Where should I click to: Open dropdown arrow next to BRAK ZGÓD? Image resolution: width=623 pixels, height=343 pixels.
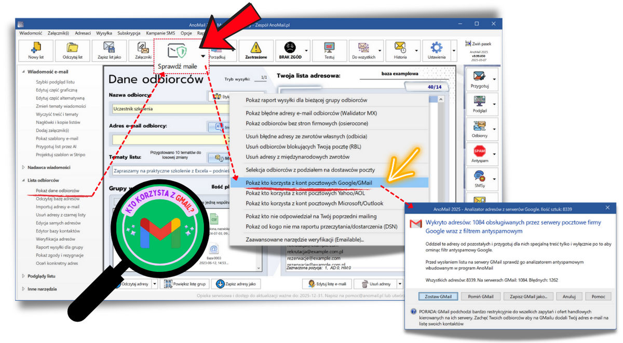307,51
